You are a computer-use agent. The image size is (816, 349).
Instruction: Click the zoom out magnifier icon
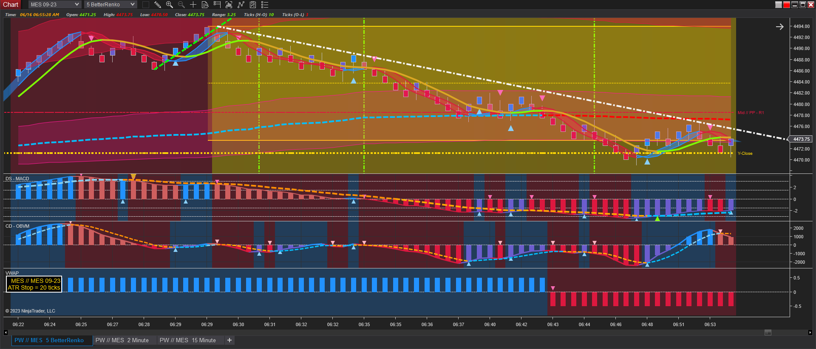coord(181,5)
